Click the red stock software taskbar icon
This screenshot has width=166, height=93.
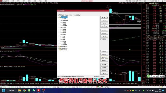39,90
